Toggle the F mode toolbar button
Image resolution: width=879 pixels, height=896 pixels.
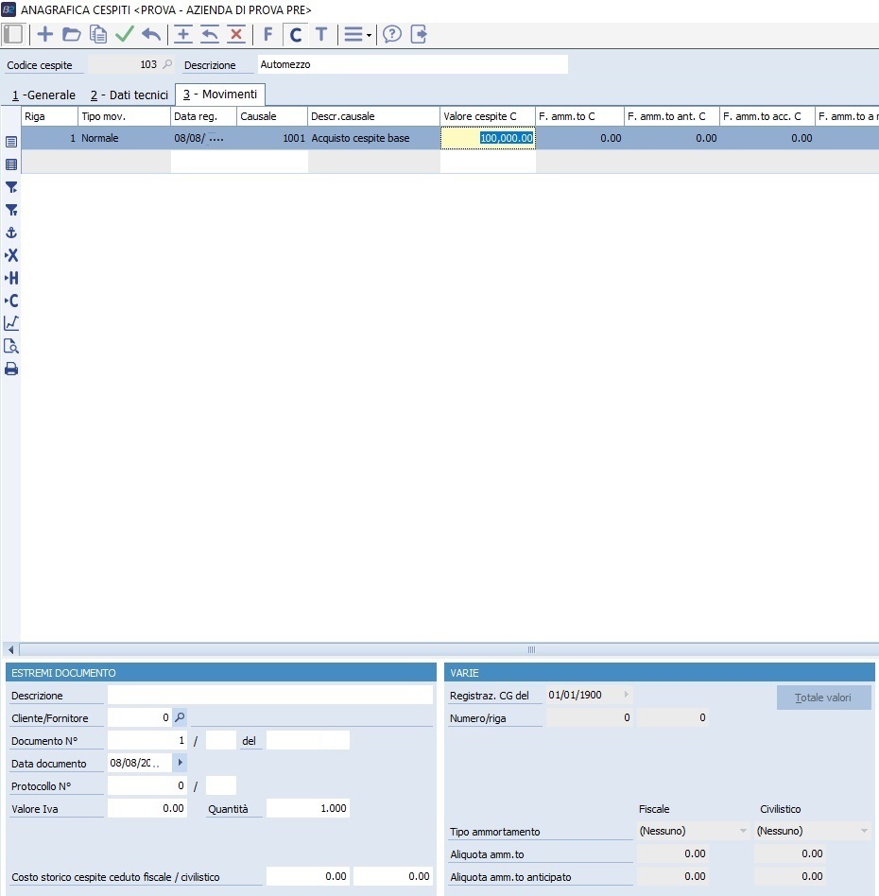point(268,35)
